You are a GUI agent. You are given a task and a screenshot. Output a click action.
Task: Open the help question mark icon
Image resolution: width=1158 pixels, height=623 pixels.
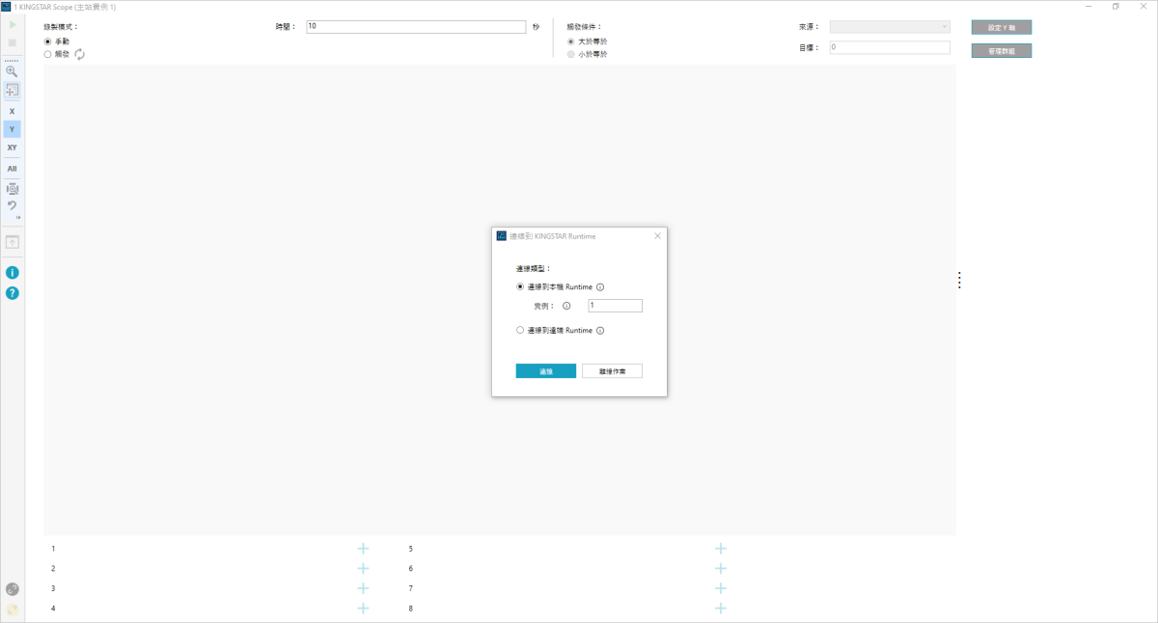13,293
